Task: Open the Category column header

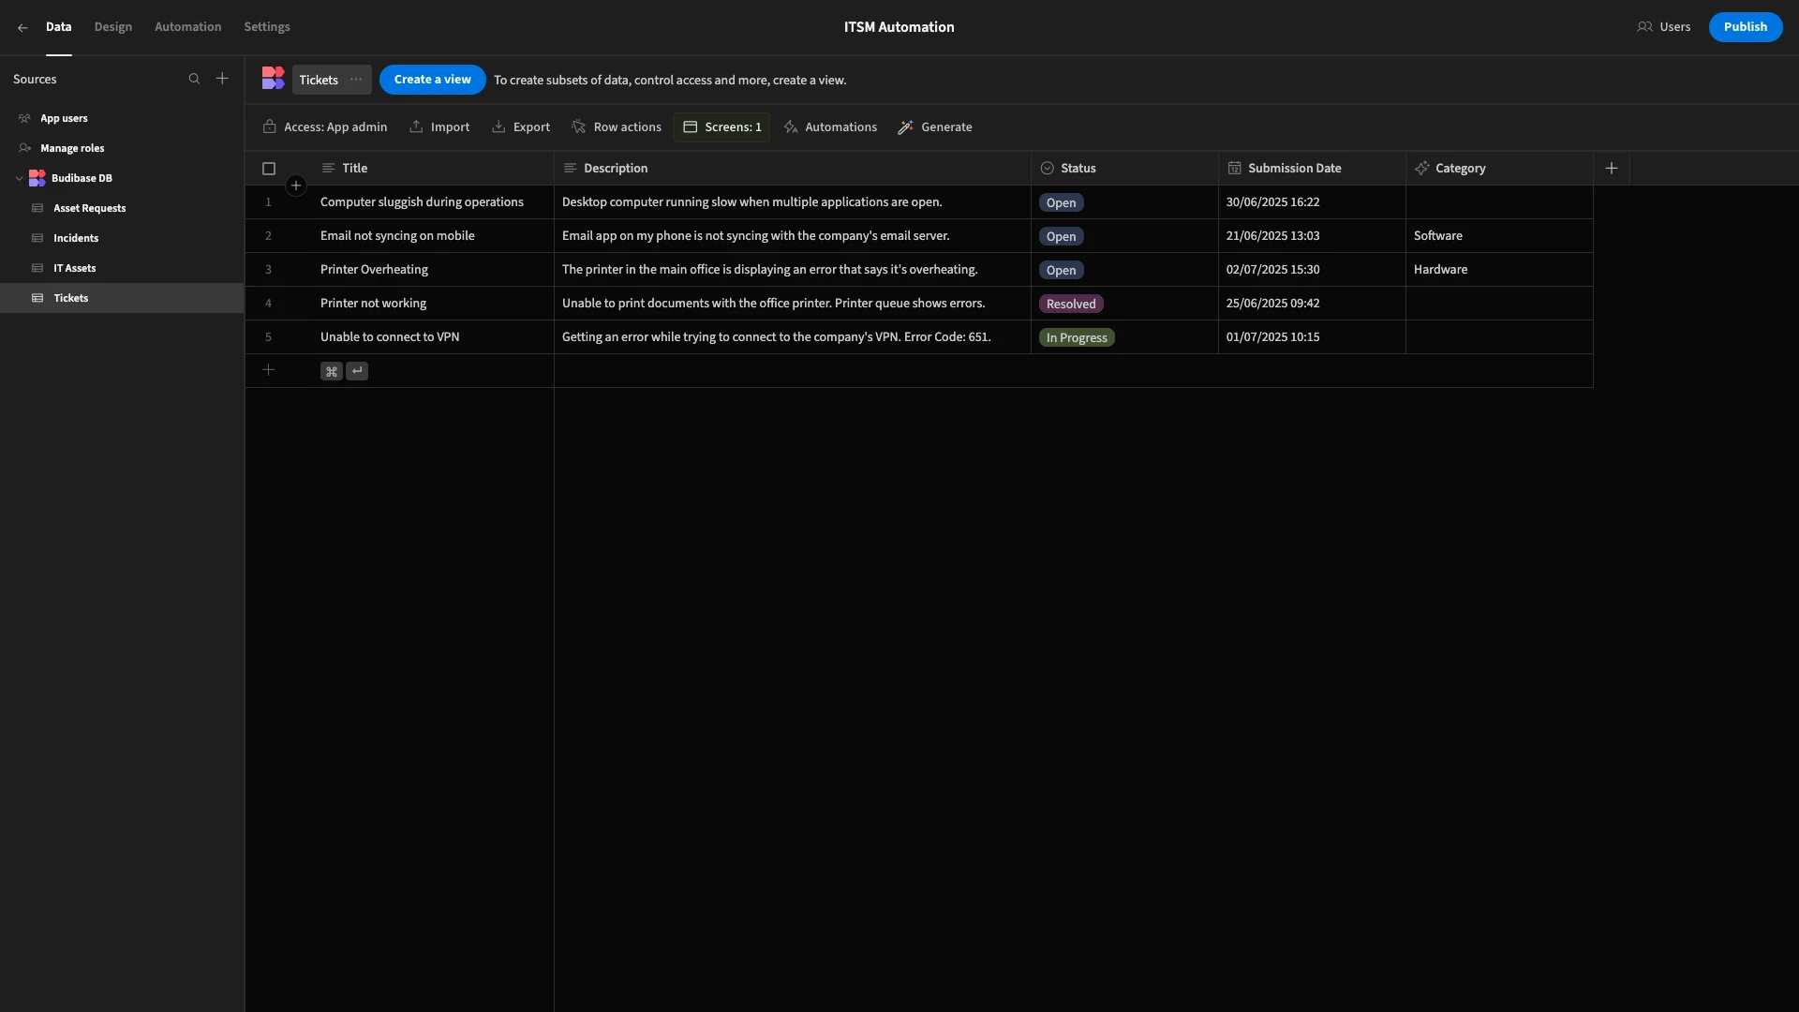Action: click(1499, 169)
